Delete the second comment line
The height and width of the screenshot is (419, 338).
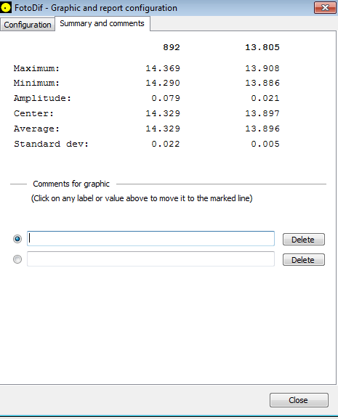(304, 260)
